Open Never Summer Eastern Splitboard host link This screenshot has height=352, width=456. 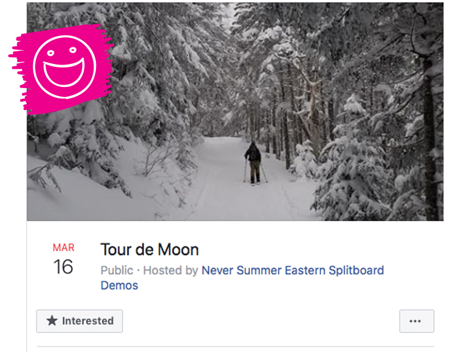pos(293,270)
